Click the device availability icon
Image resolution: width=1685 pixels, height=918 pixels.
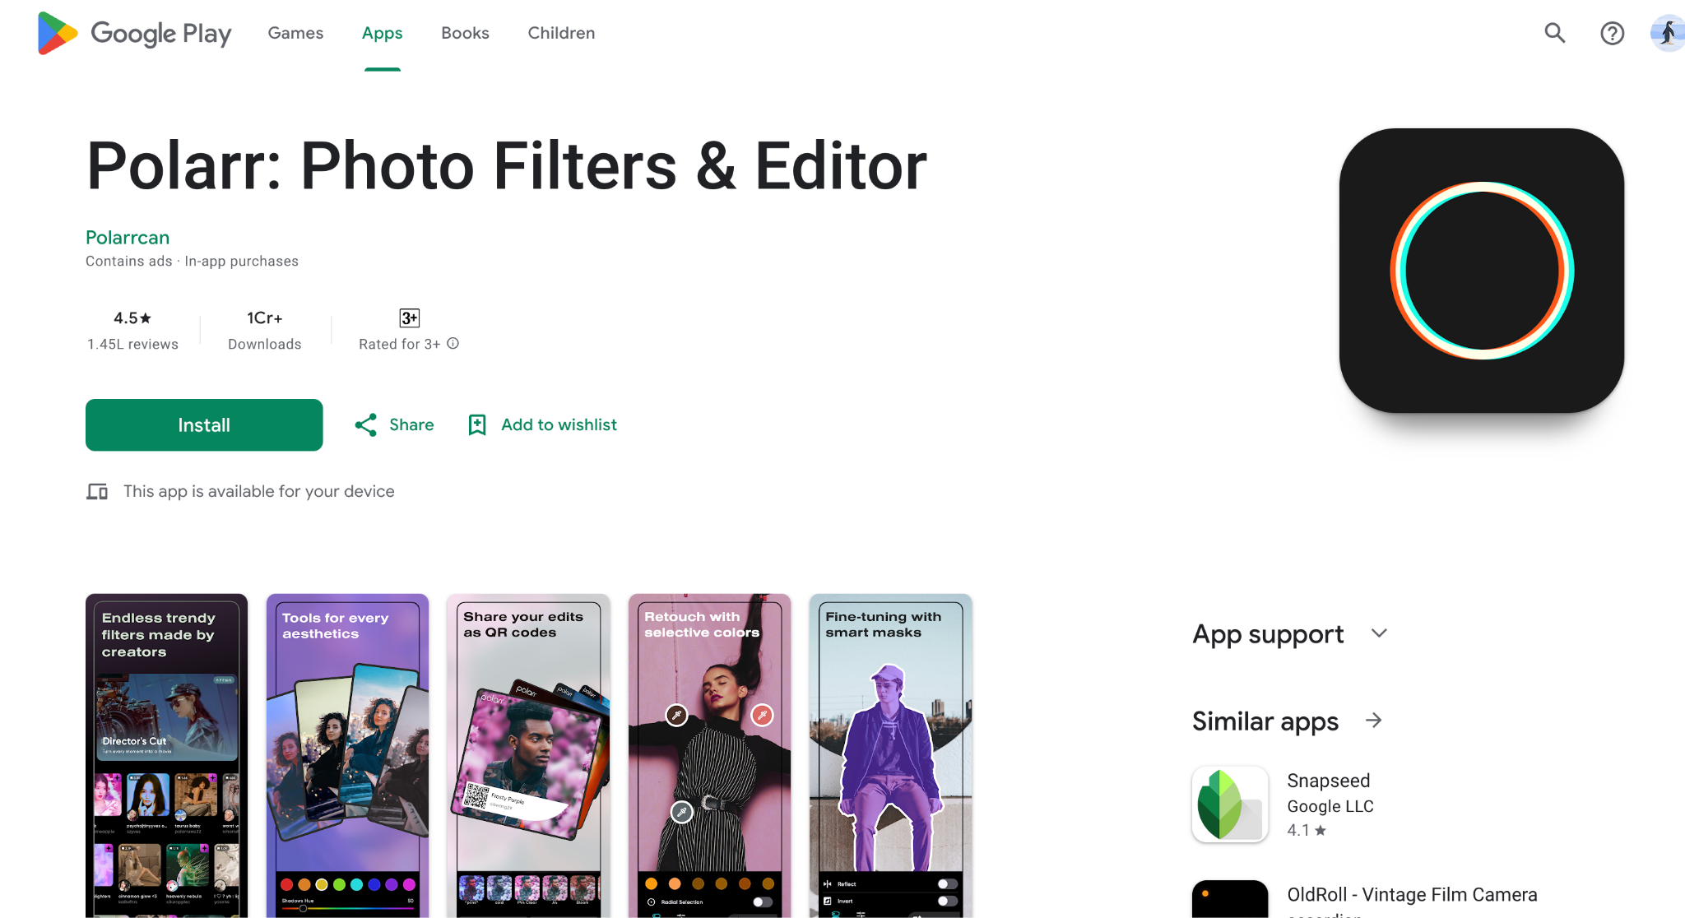tap(98, 491)
